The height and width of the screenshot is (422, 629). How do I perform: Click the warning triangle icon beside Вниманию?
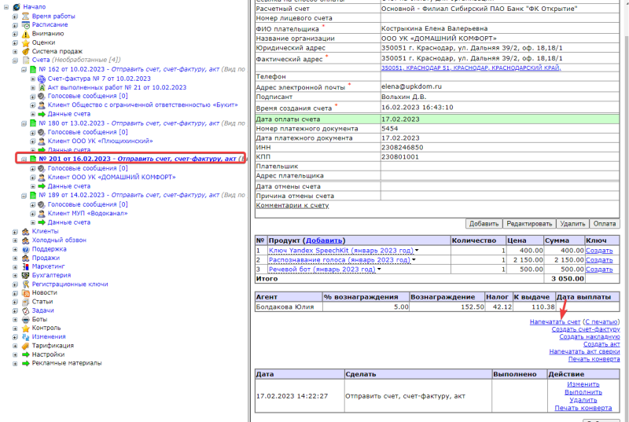(25, 34)
